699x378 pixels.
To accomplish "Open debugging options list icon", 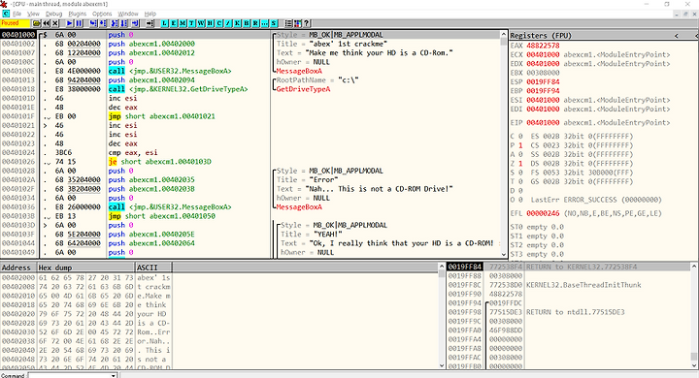I will 288,23.
